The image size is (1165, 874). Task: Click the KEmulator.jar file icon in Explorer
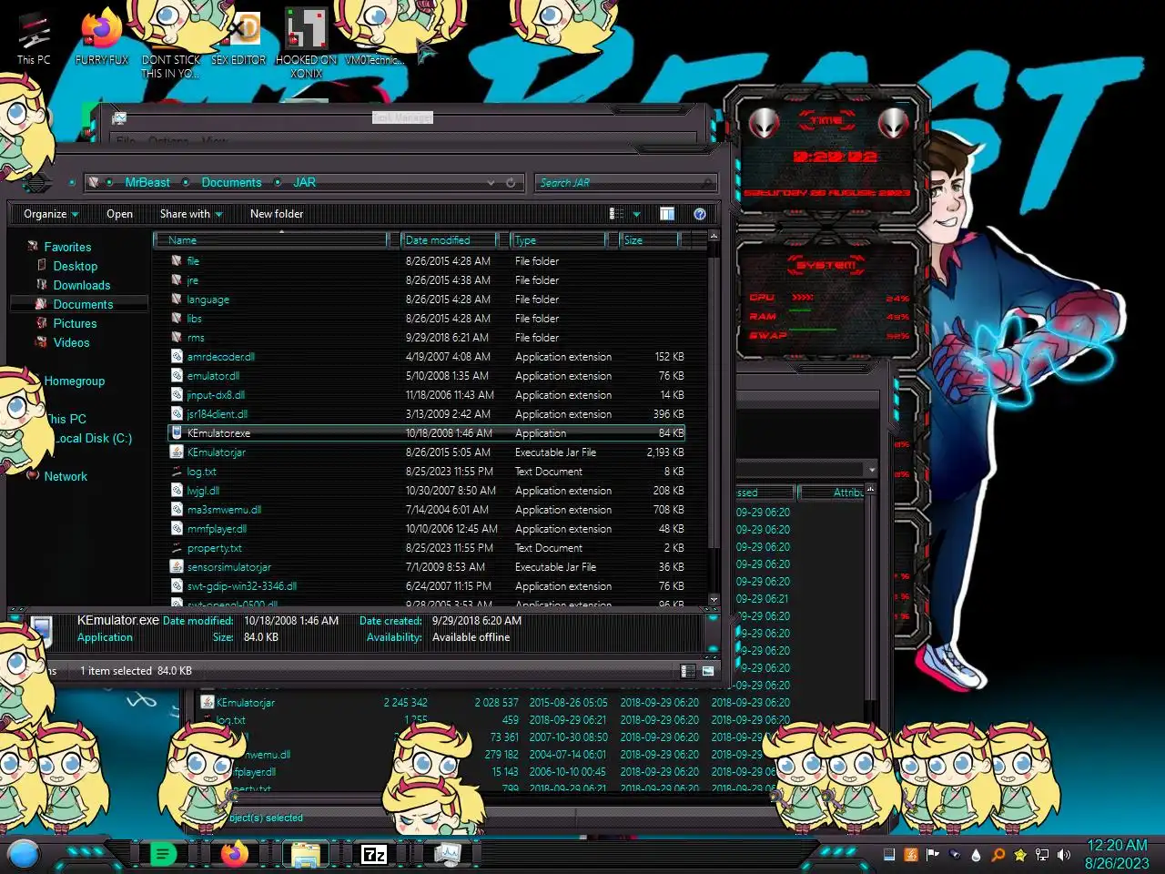(177, 452)
